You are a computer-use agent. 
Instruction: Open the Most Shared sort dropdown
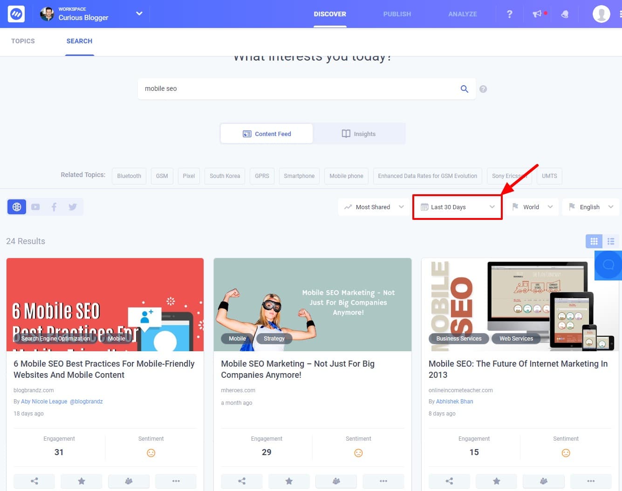374,207
